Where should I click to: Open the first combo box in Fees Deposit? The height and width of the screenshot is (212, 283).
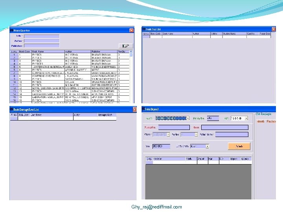click(188, 118)
